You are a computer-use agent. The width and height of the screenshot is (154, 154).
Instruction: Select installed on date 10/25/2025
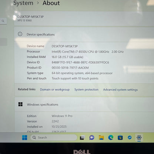(59, 127)
